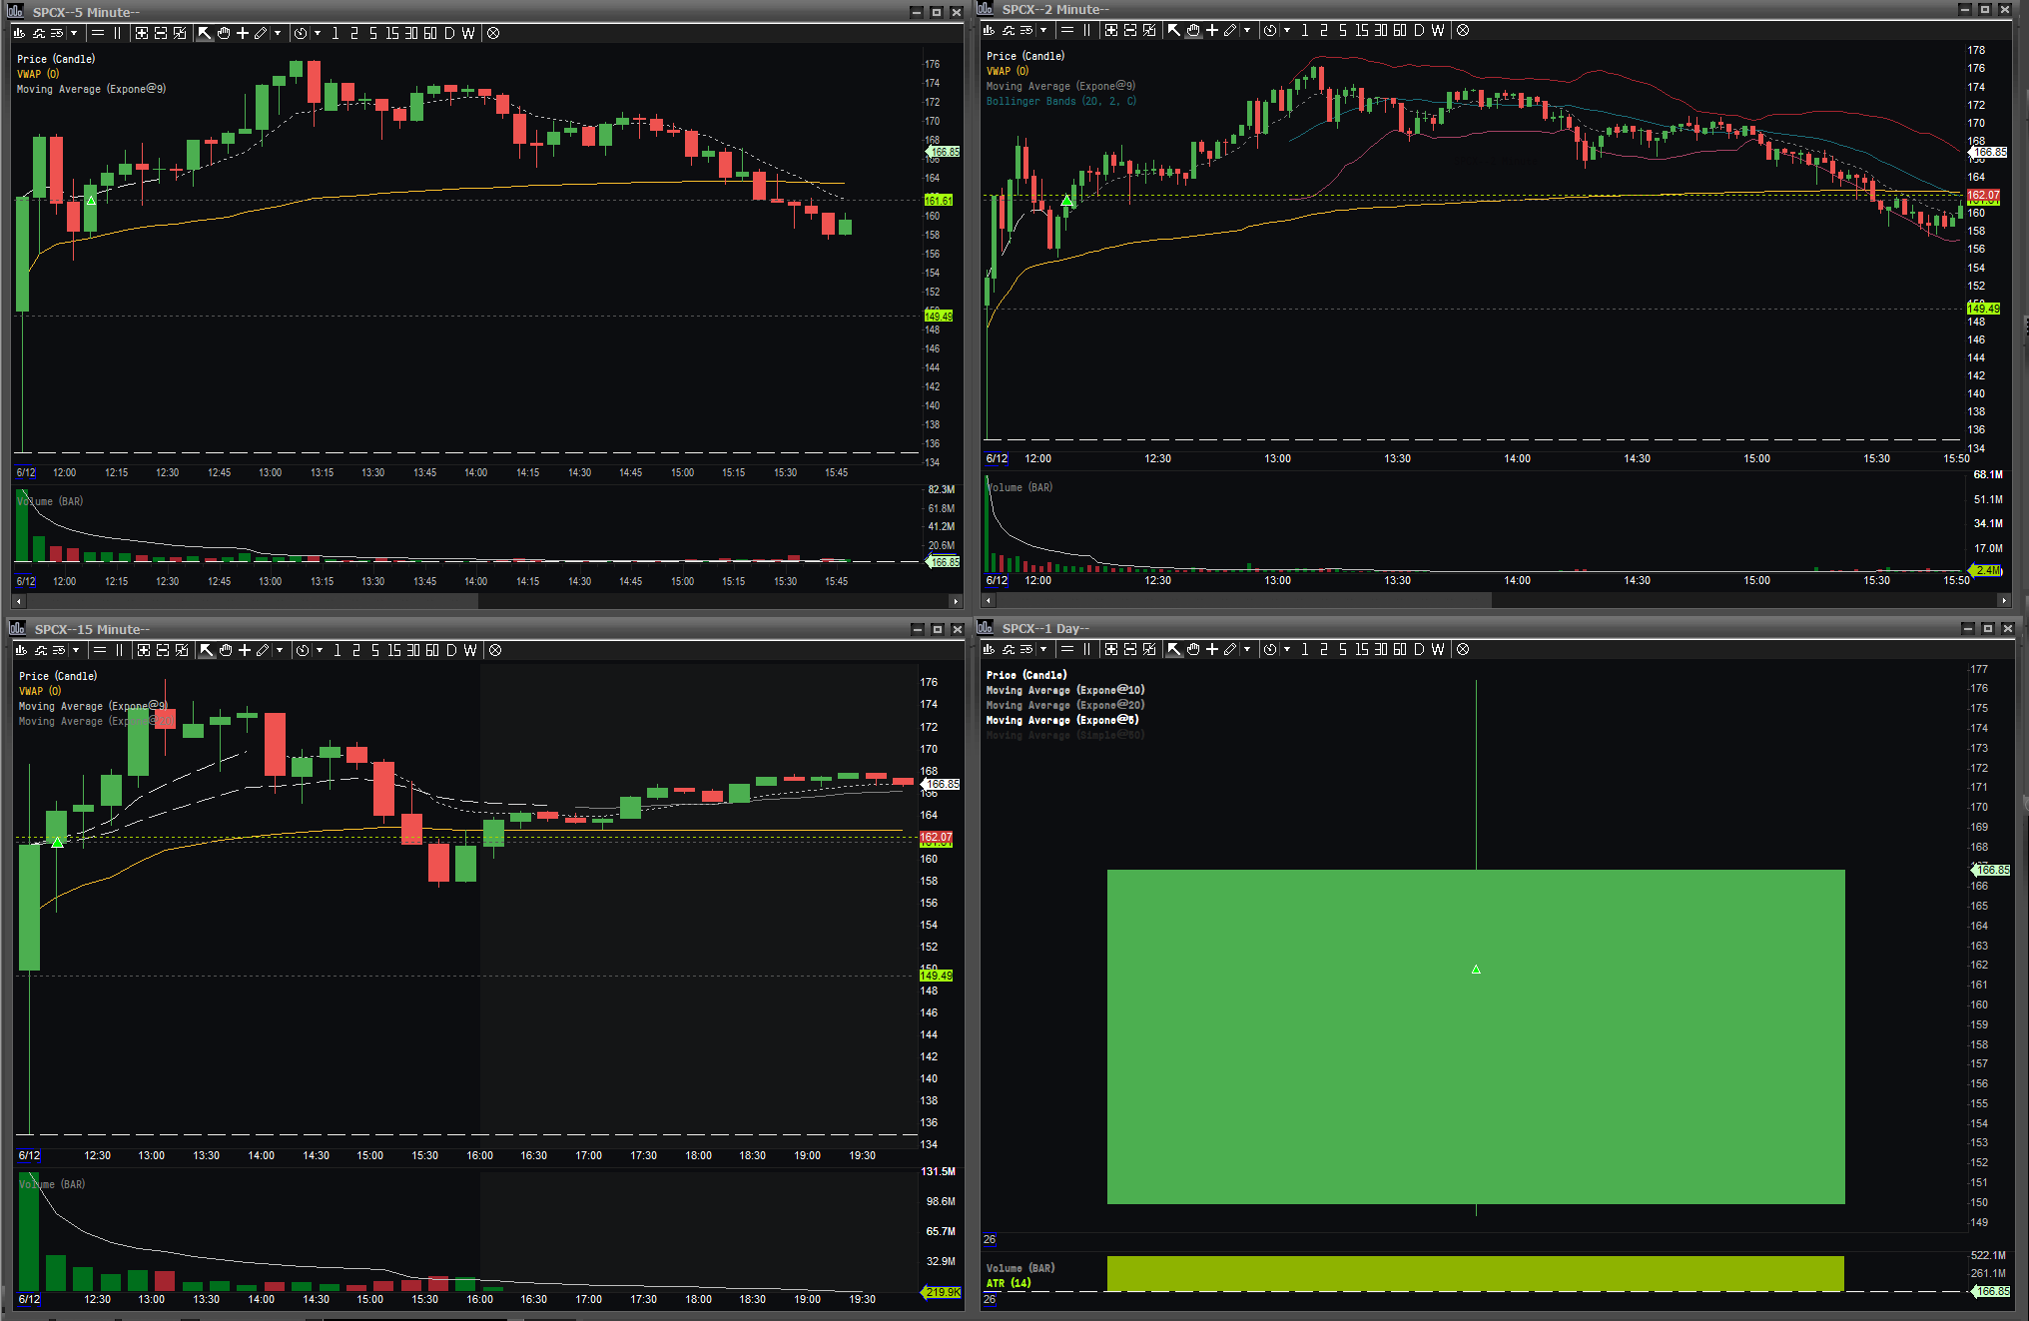2029x1321 pixels.
Task: Click VWAP (0) legend in 5 Minute chart
Action: click(x=38, y=74)
